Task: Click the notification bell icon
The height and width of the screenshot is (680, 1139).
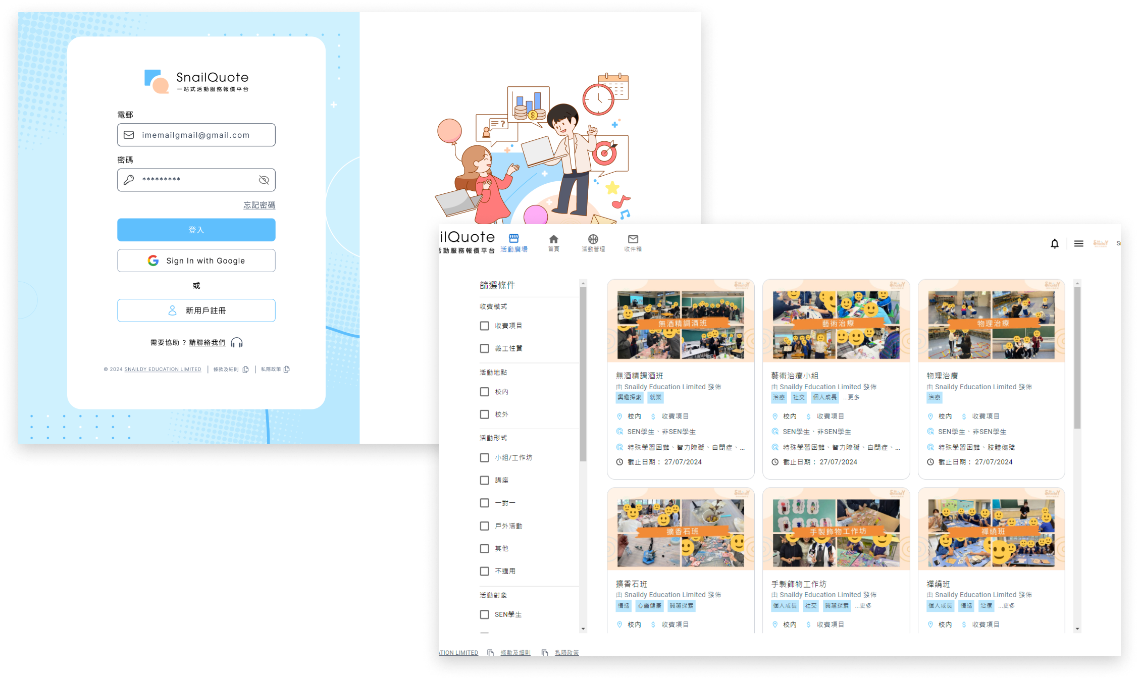Action: click(1054, 244)
